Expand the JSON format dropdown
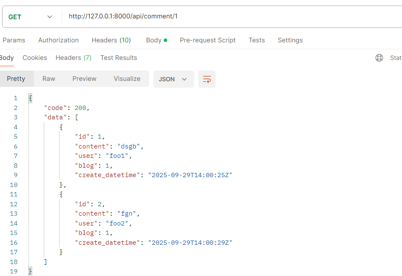402x276 pixels. pos(173,79)
